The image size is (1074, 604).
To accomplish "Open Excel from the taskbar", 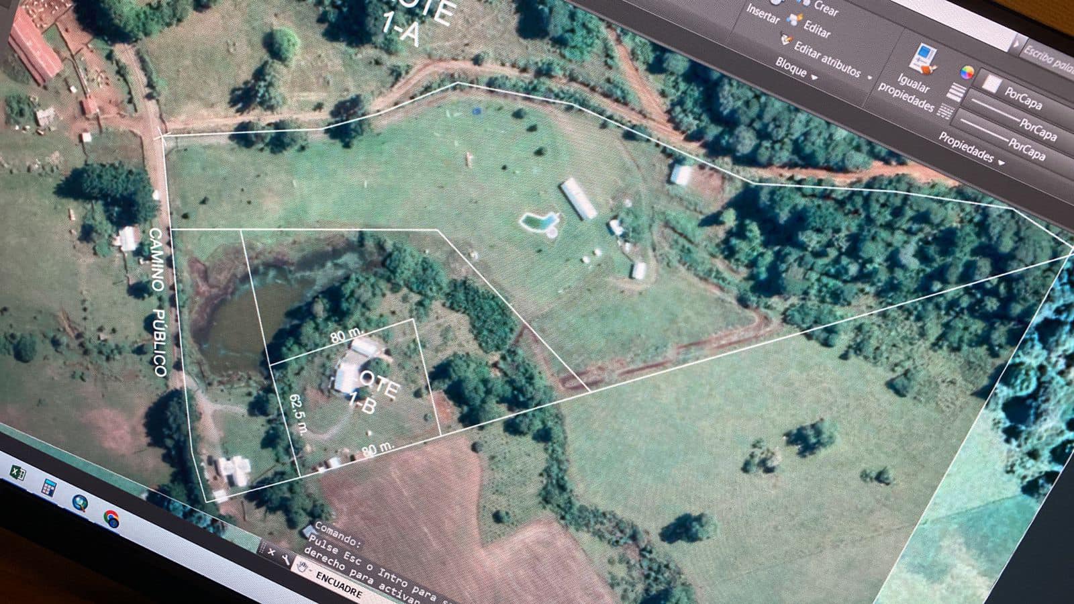I will [x=17, y=473].
